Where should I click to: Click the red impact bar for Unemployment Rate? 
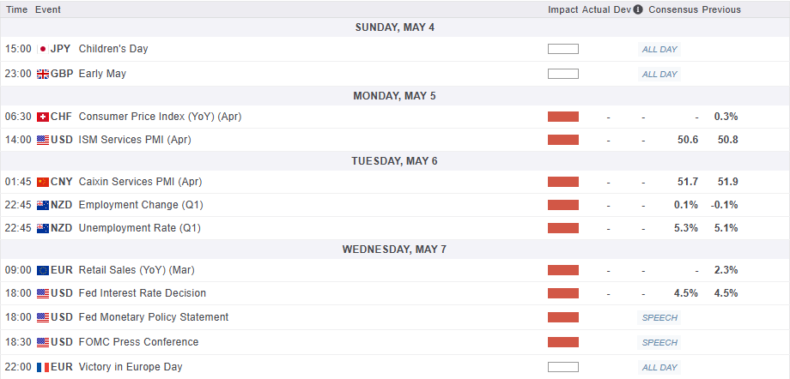pyautogui.click(x=563, y=228)
